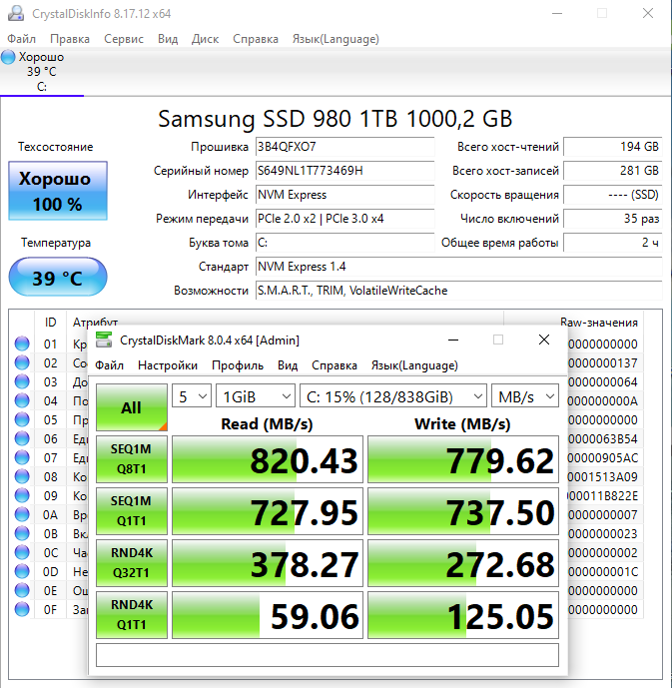672x688 pixels.
Task: Click the status orb of attribute 08
Action: pyautogui.click(x=22, y=477)
